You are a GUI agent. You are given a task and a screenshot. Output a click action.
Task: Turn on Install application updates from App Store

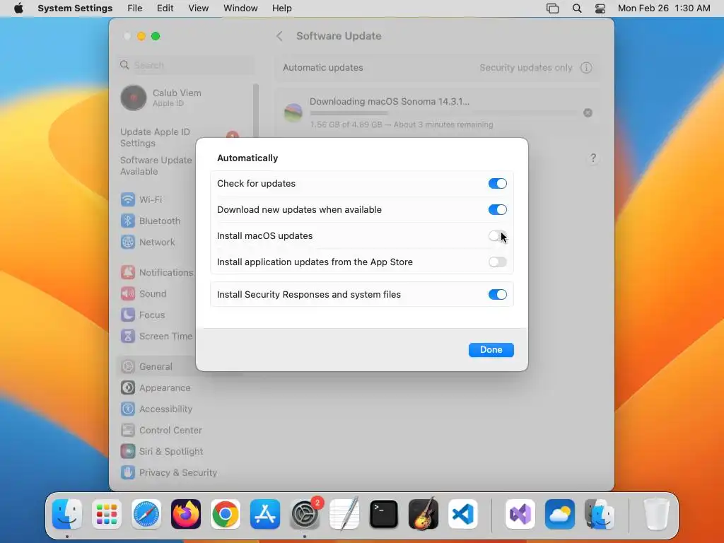[x=497, y=262]
